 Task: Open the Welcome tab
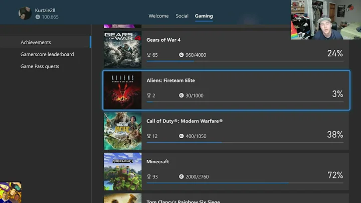click(158, 16)
